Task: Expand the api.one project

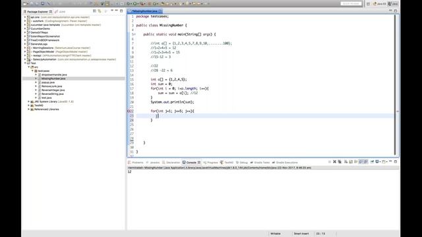Action: tap(25, 17)
